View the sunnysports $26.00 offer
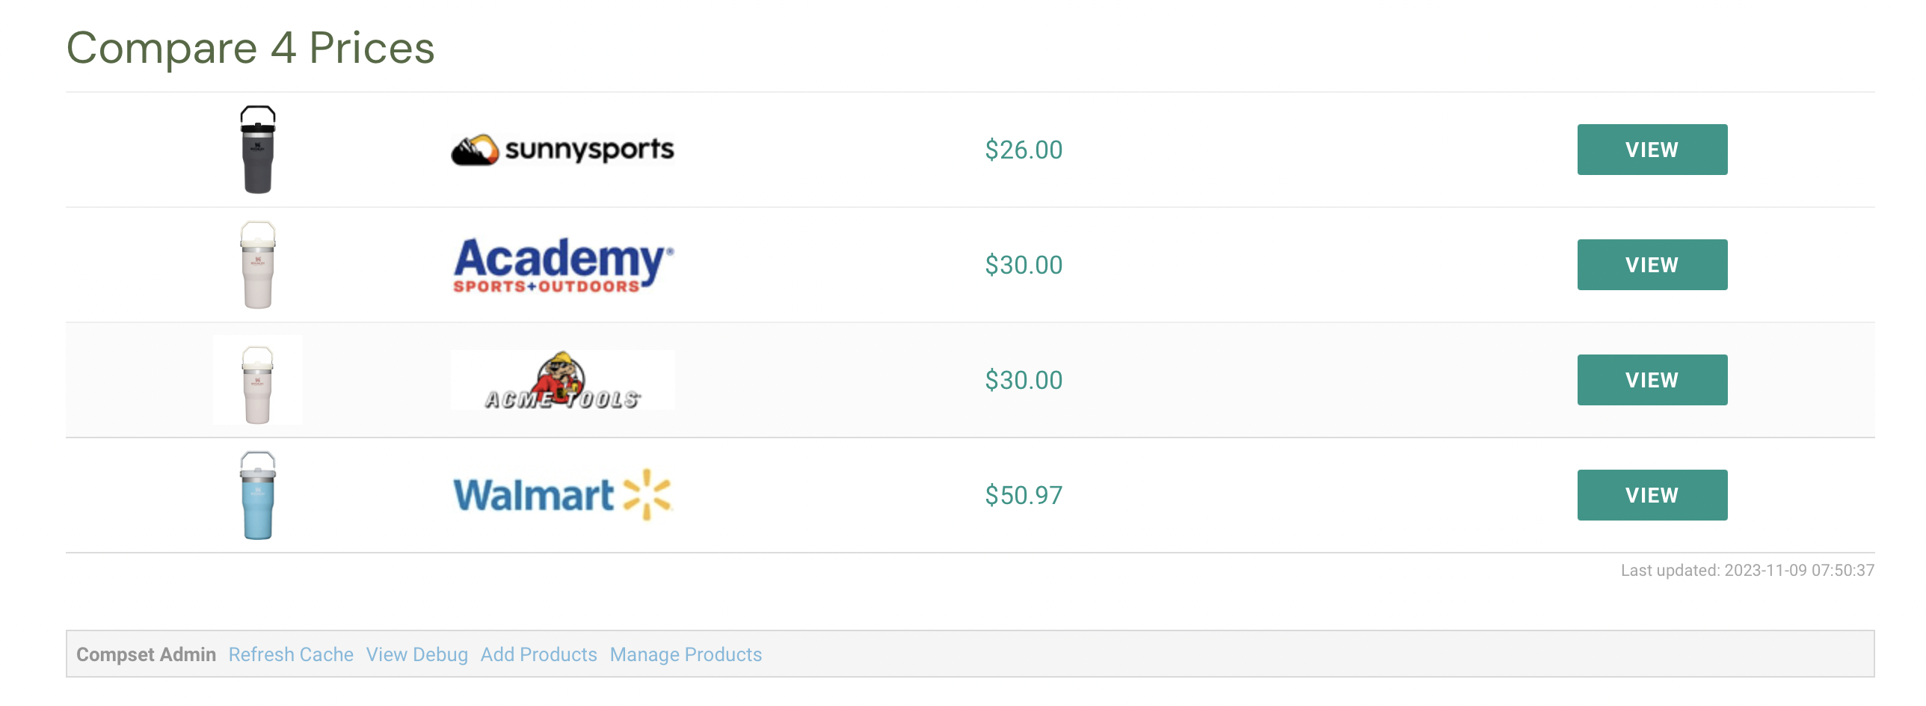The width and height of the screenshot is (1926, 706). (1652, 150)
